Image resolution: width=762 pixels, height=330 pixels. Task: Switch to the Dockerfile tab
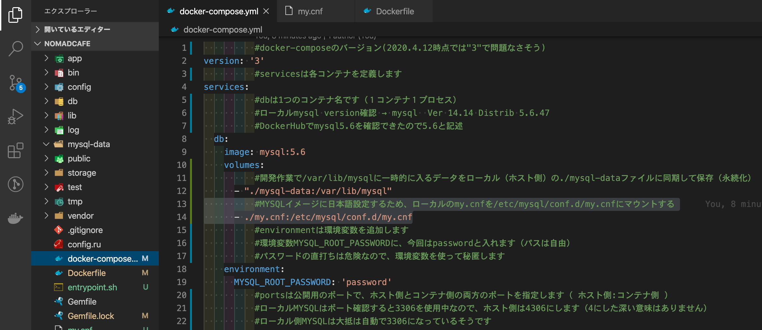tap(394, 11)
